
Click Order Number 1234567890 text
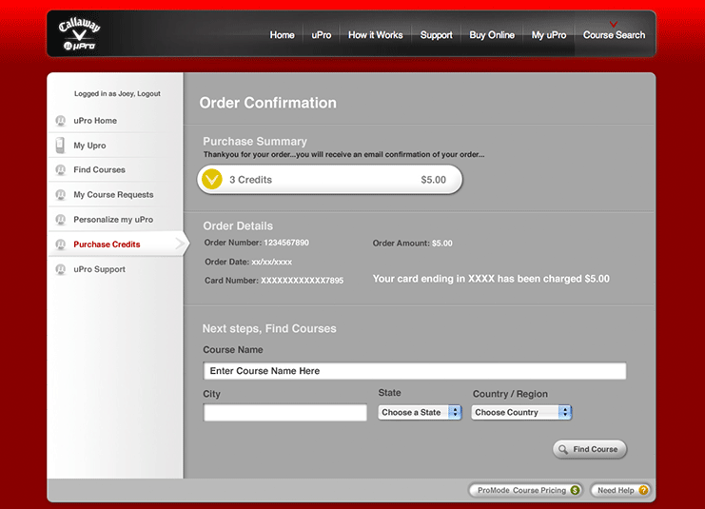click(256, 243)
